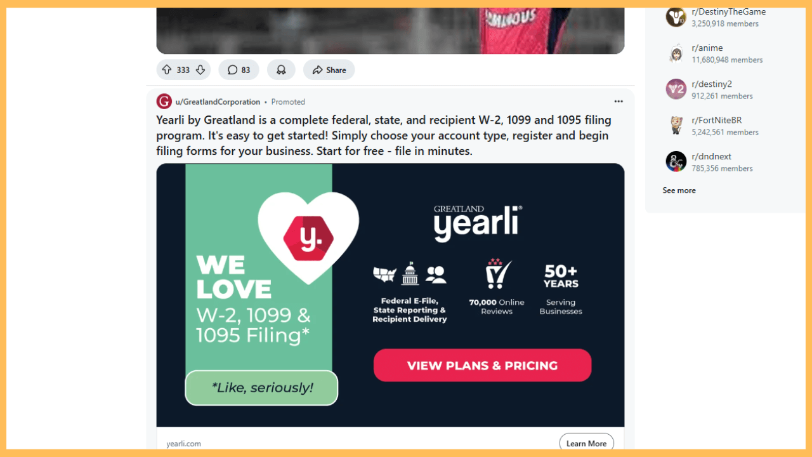The image size is (812, 457).
Task: Open the r/anime community name link
Action: pos(707,48)
